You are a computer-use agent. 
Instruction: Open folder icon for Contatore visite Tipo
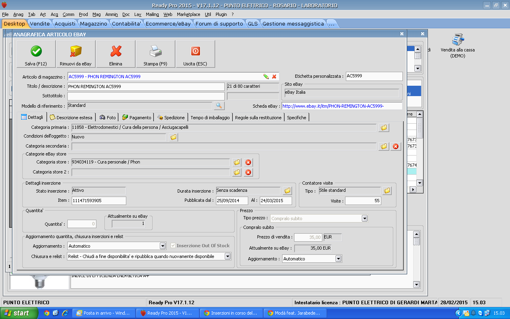387,191
